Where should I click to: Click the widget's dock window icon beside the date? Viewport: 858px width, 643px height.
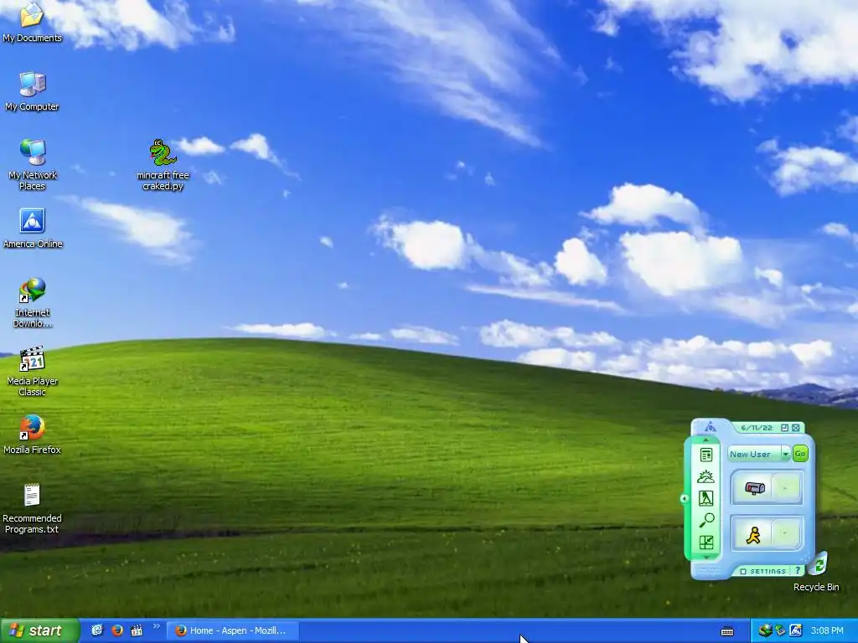784,428
